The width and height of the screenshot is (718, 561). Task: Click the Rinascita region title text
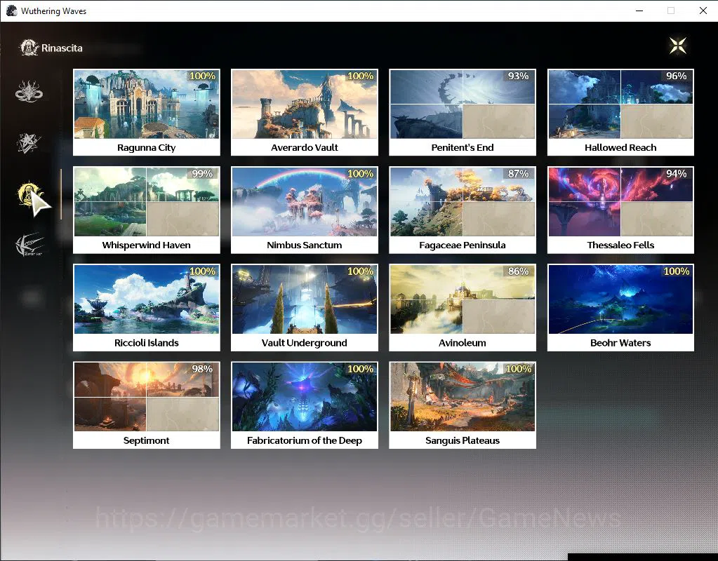(62, 48)
